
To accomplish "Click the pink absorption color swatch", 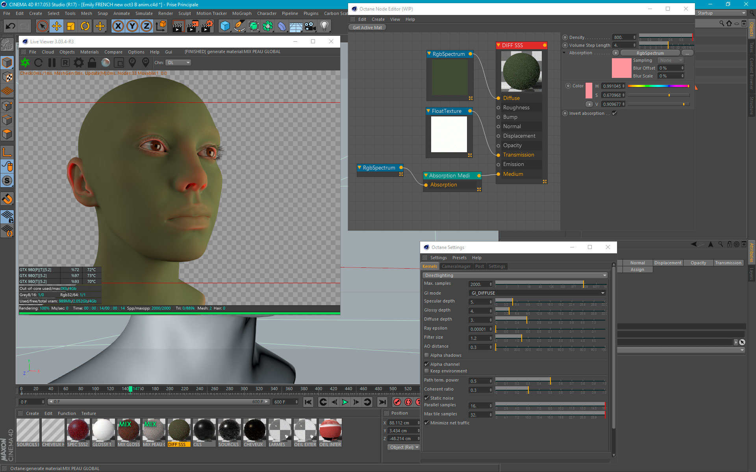I will coord(621,68).
